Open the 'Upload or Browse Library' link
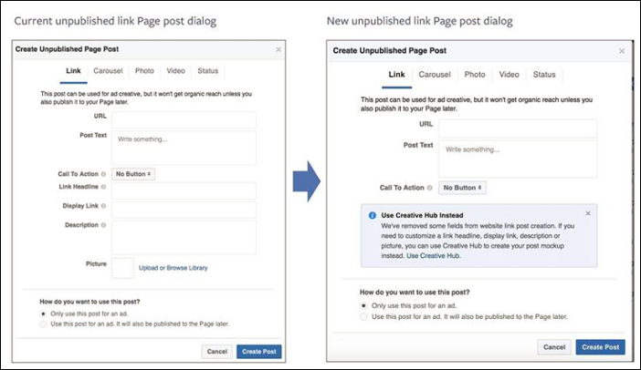The width and height of the screenshot is (641, 370). pos(173,268)
